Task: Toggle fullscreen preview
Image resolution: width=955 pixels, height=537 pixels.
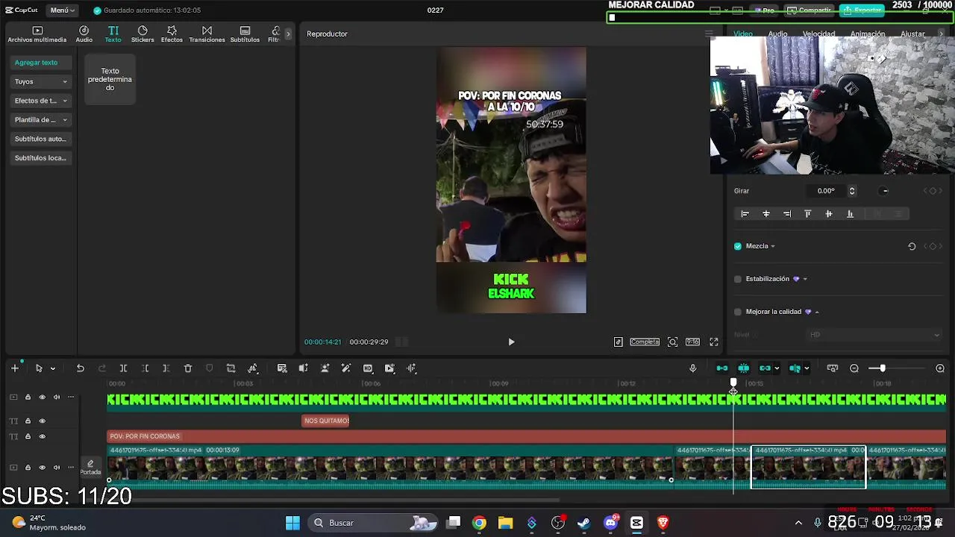Action: click(x=714, y=342)
